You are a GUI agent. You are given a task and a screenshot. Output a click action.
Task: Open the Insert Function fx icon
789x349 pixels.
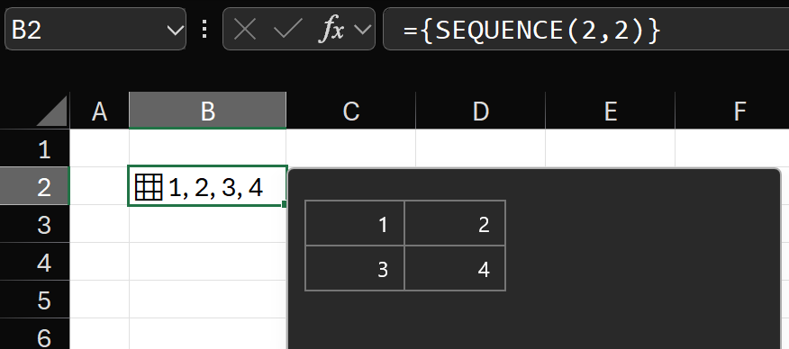332,30
